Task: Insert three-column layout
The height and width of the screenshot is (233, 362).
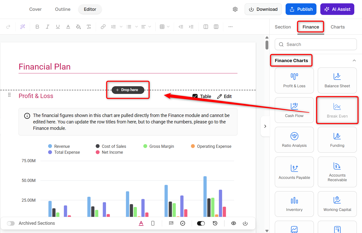Action: (216, 27)
